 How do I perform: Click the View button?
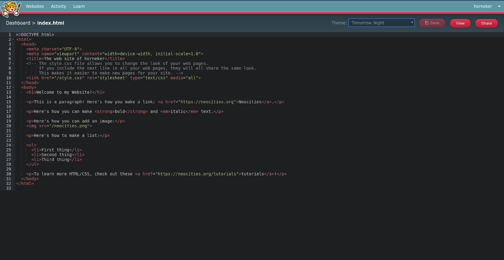460,23
